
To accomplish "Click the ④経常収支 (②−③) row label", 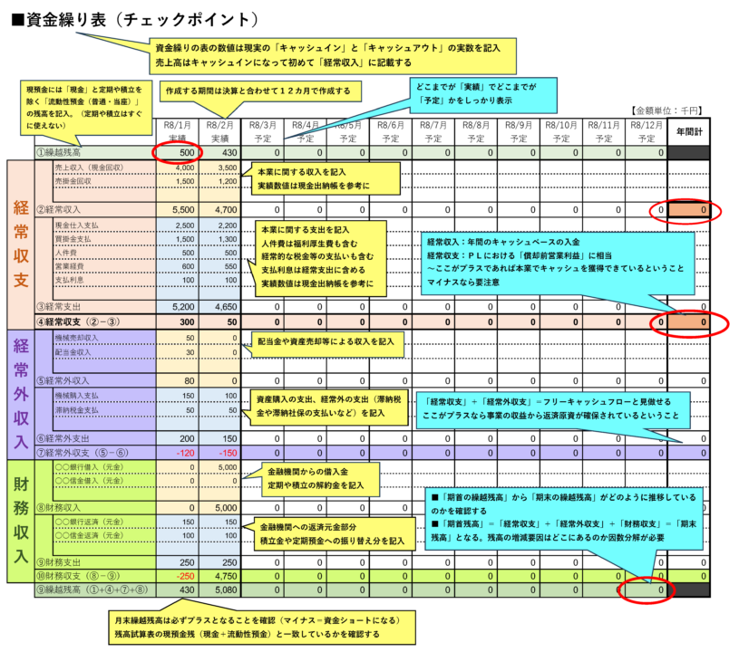I will point(82,321).
